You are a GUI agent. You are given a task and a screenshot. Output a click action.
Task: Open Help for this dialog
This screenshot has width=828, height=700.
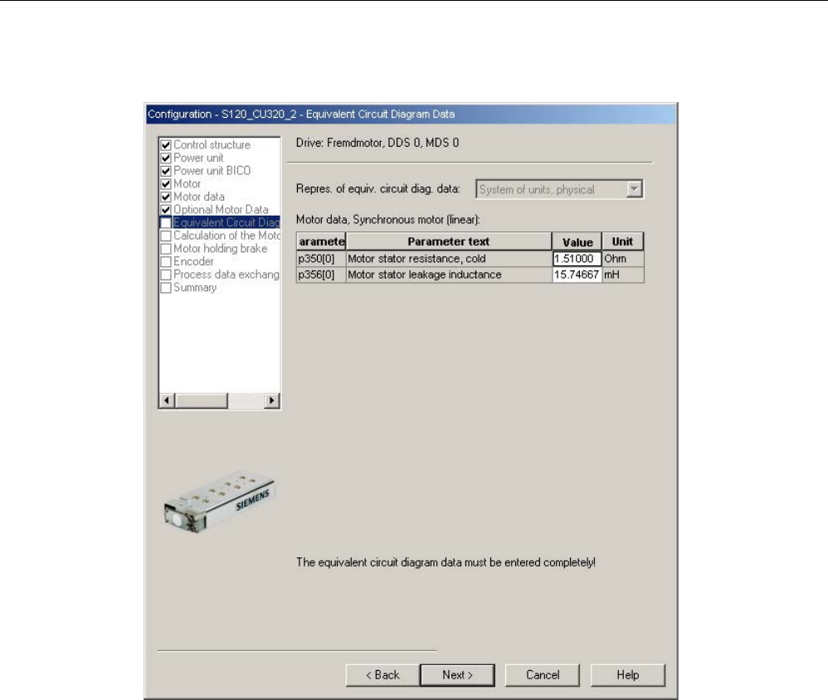[628, 675]
